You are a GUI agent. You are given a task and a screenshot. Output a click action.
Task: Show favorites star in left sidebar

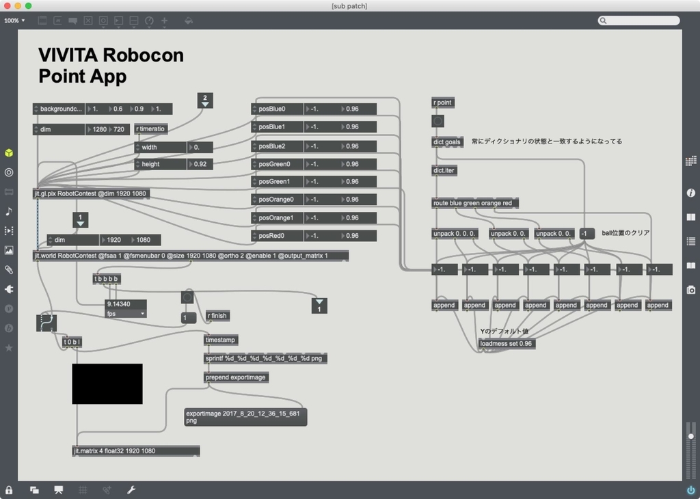(x=9, y=348)
